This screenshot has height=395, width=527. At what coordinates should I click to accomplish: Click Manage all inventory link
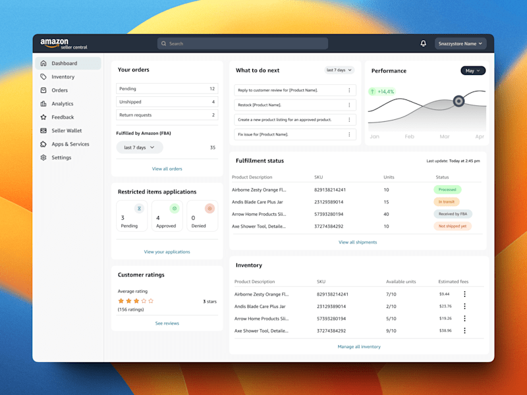coord(359,347)
